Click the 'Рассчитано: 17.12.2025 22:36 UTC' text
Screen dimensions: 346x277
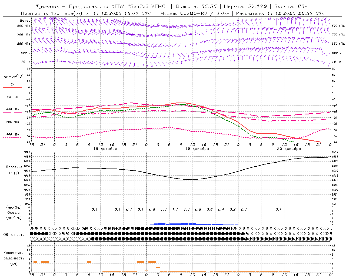click(x=281, y=13)
